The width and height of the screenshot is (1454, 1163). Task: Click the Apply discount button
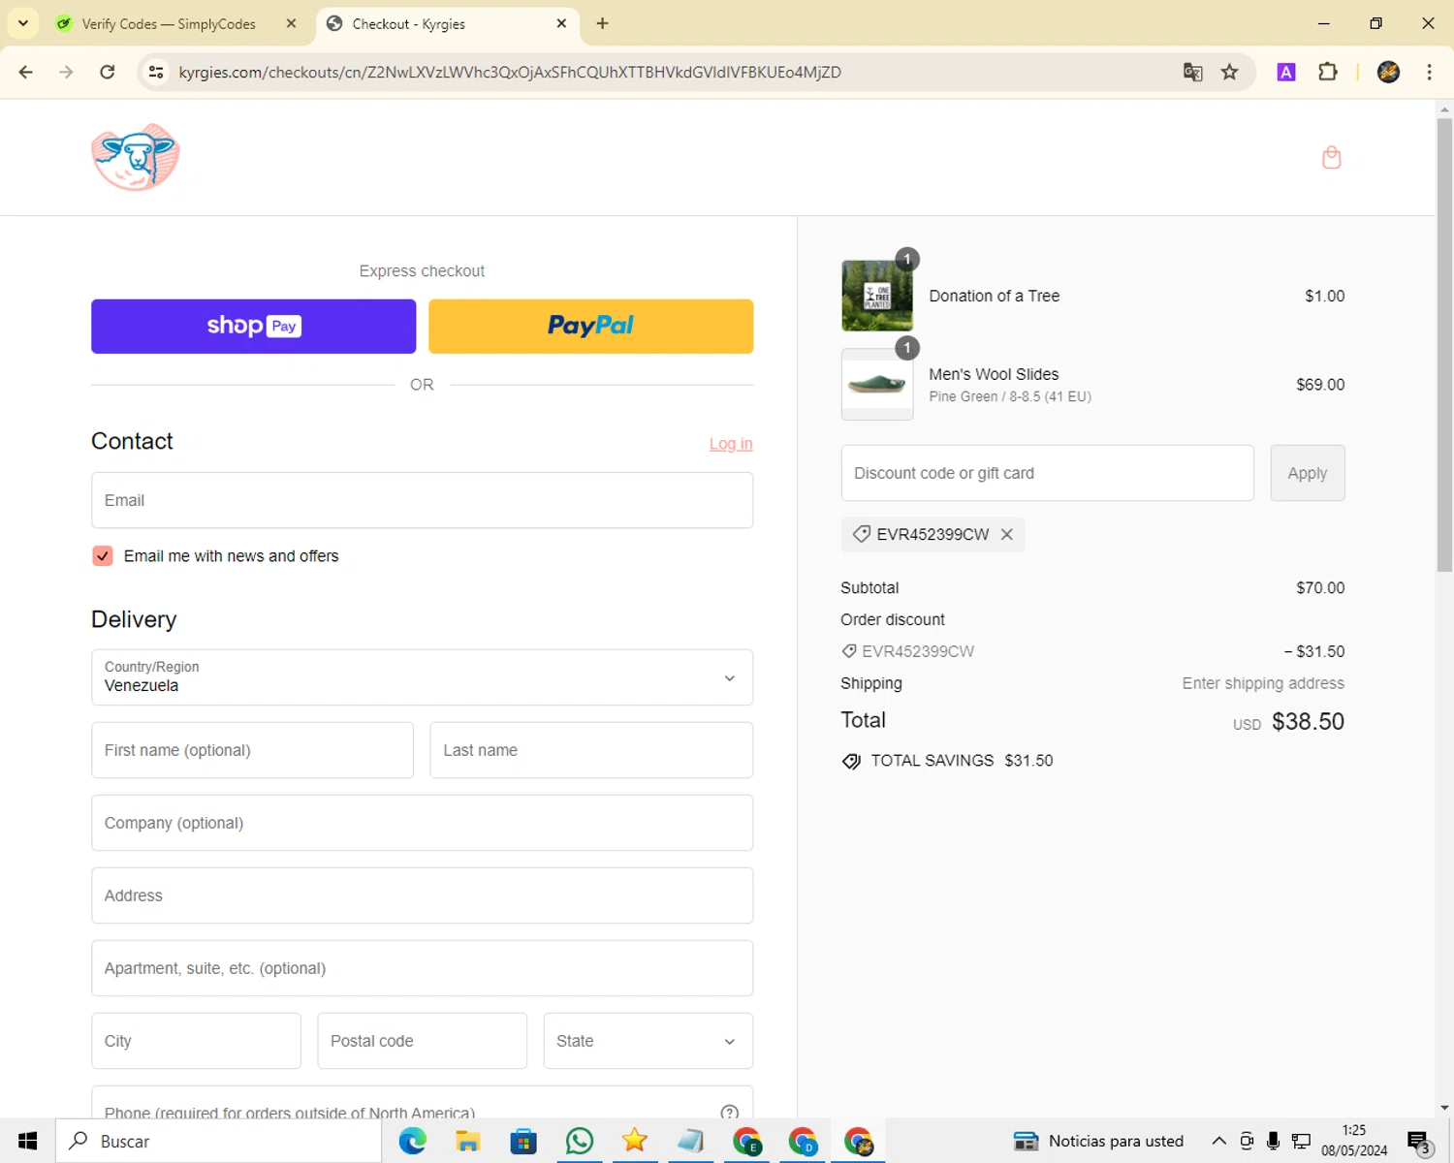click(1307, 473)
